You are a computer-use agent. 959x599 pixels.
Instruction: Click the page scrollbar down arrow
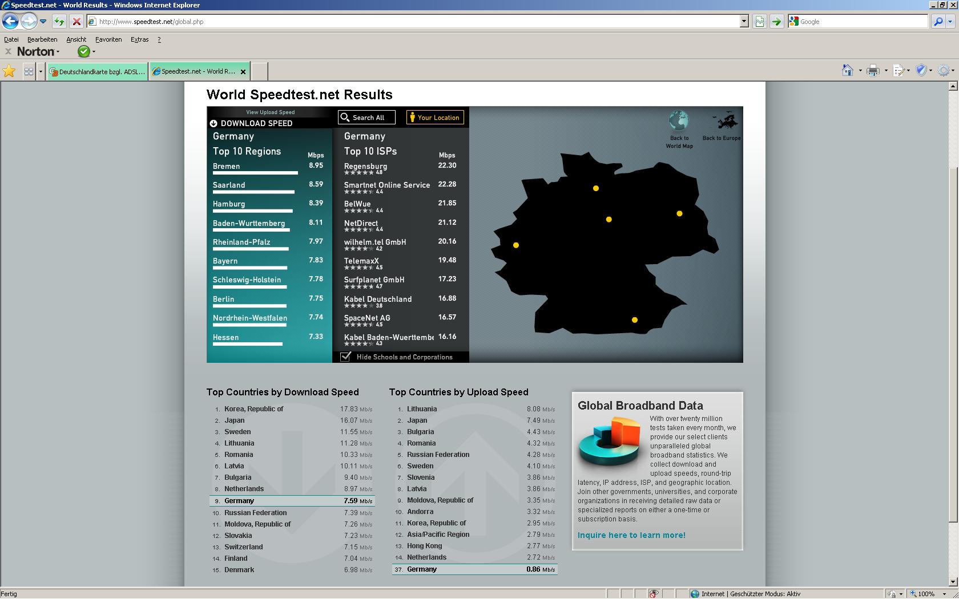952,582
